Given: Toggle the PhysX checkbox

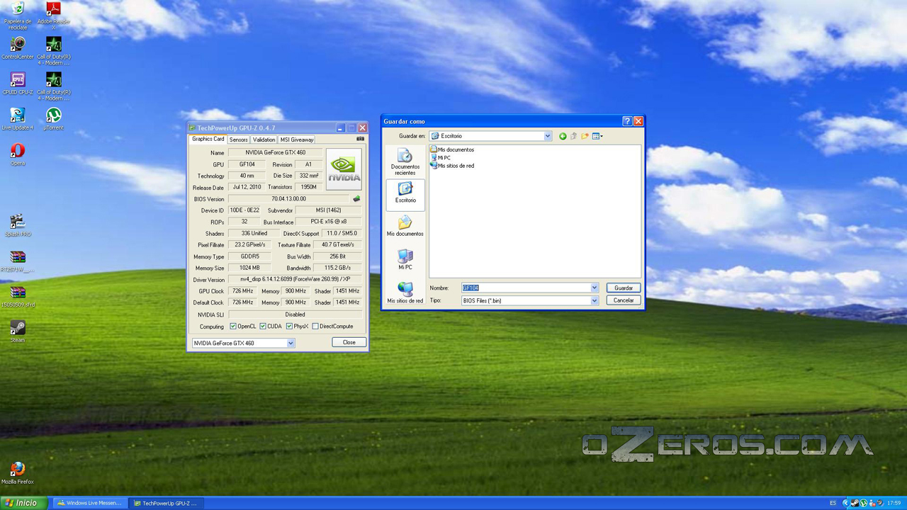Looking at the screenshot, I should pyautogui.click(x=289, y=327).
